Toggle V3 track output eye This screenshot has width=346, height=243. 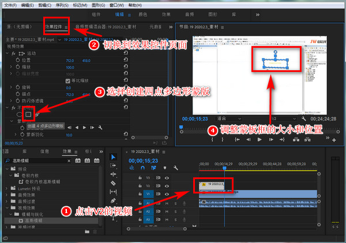point(167,178)
